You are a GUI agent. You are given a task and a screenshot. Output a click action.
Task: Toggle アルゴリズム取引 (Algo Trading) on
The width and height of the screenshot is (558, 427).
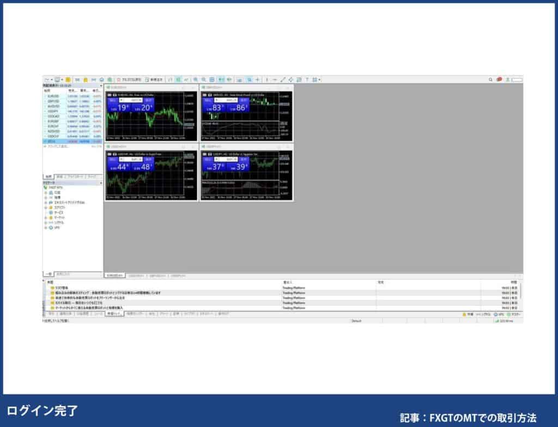click(x=128, y=79)
